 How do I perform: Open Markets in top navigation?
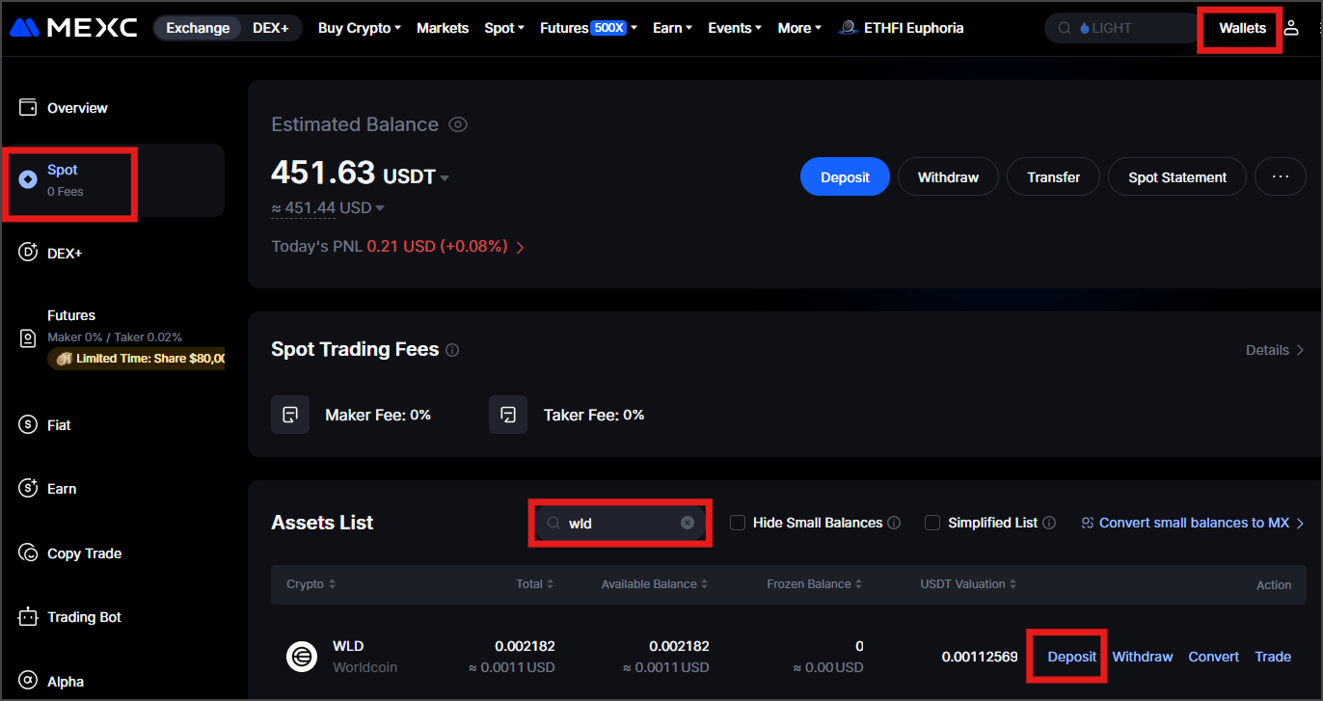pyautogui.click(x=443, y=28)
